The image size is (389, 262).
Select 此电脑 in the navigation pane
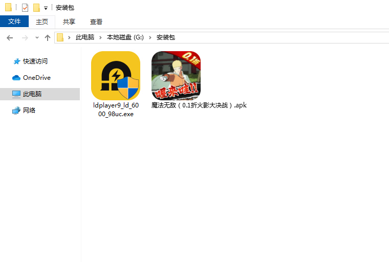click(32, 94)
